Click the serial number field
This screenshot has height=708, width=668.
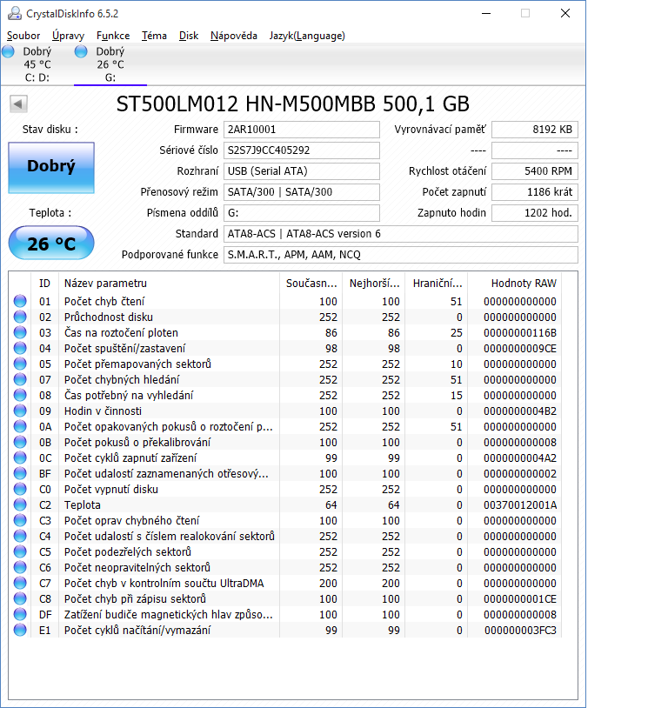pyautogui.click(x=301, y=150)
